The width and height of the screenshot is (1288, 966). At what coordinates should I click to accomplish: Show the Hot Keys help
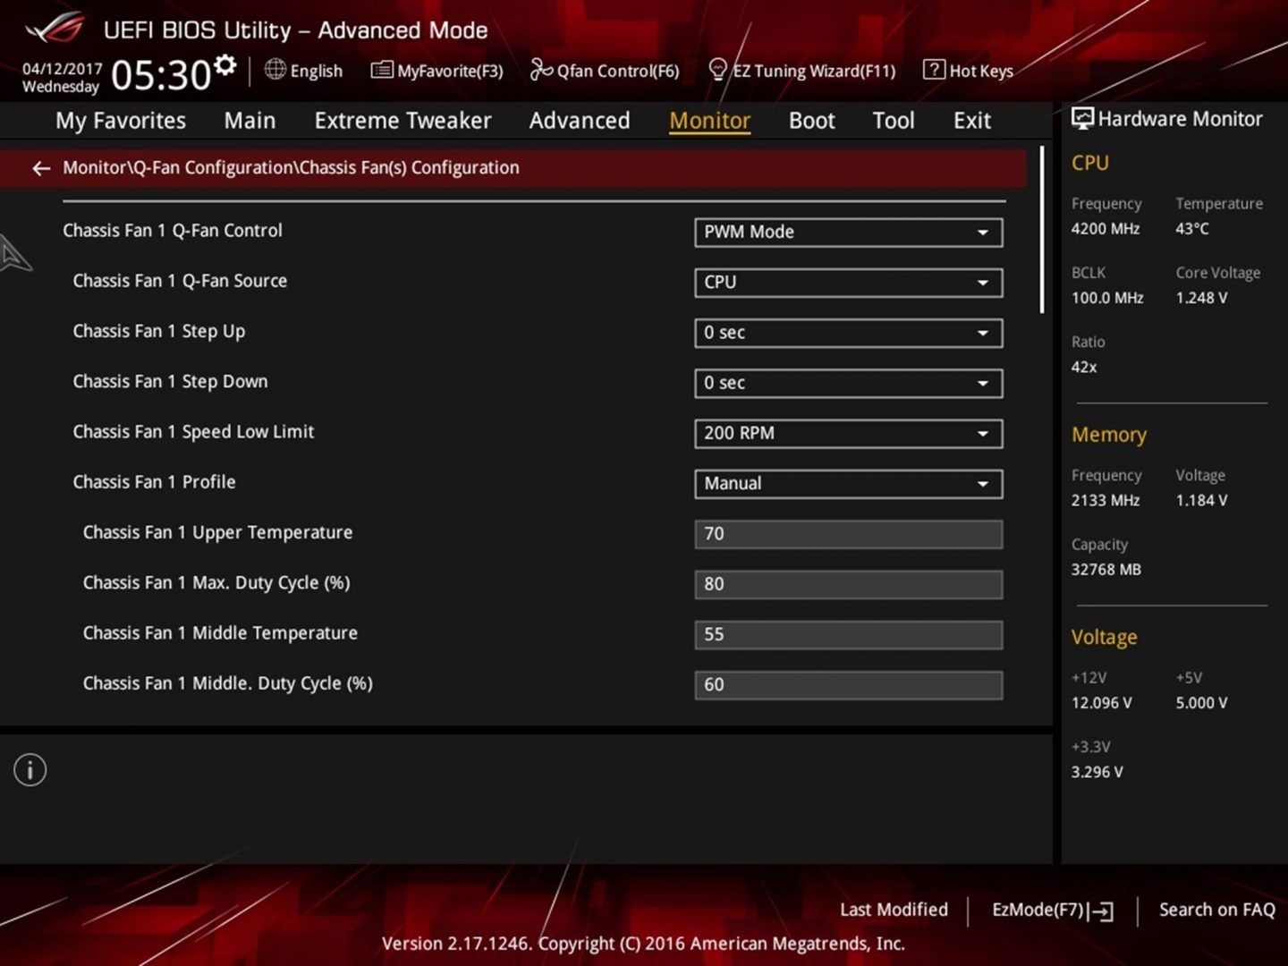click(969, 71)
